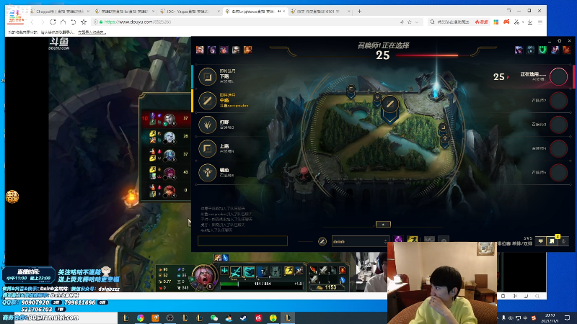Click the taskbar clock
Image resolution: width=577 pixels, height=324 pixels.
(x=550, y=318)
